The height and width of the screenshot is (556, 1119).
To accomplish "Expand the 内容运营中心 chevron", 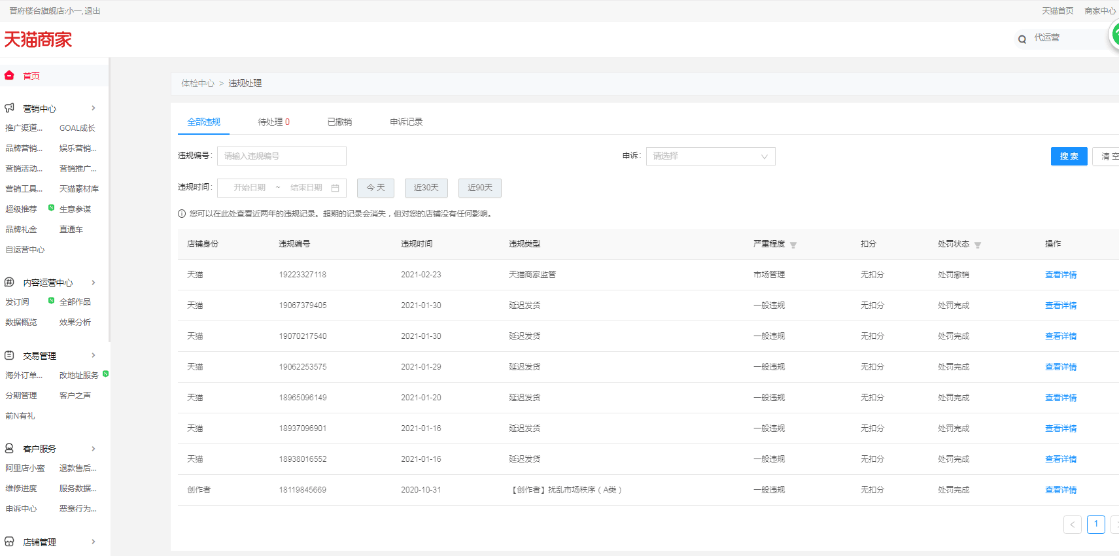I will (94, 283).
